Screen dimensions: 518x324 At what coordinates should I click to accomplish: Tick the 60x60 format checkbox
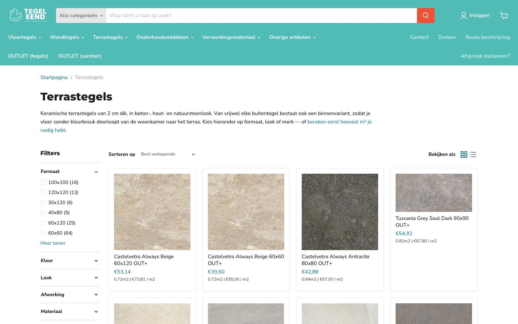[x=43, y=233]
